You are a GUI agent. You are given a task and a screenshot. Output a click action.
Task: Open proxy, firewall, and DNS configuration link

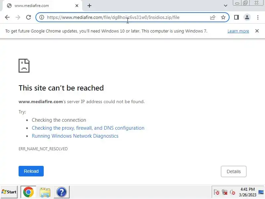(88, 128)
